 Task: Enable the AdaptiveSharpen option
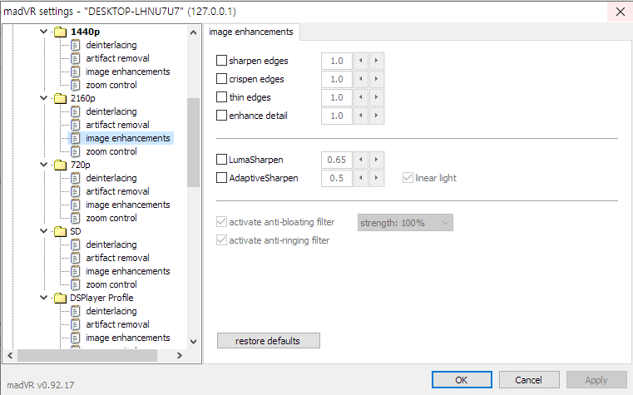pyautogui.click(x=222, y=178)
